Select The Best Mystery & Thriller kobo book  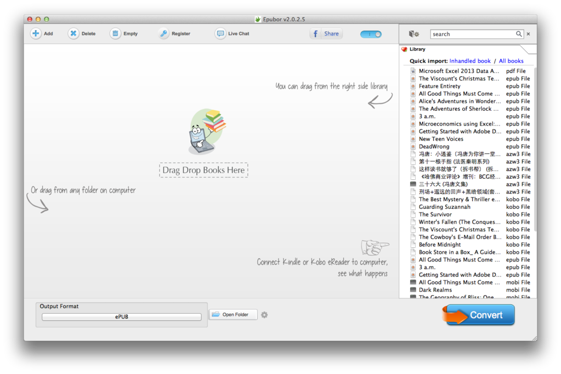pyautogui.click(x=470, y=200)
